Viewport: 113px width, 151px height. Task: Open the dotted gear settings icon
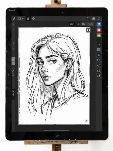tap(34, 18)
